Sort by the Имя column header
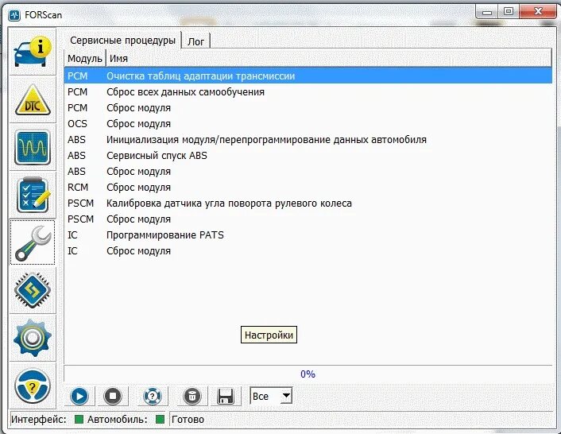This screenshot has width=561, height=434. (328, 58)
